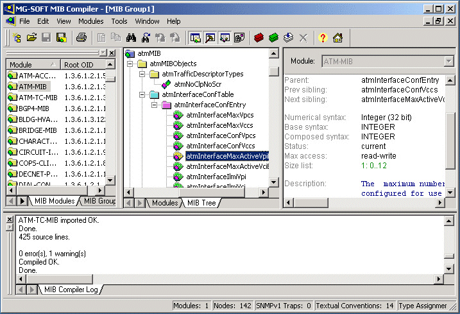This screenshot has height=314, width=460.
Task: Click the paper stack icon with blue arrow
Action: pyautogui.click(x=288, y=38)
